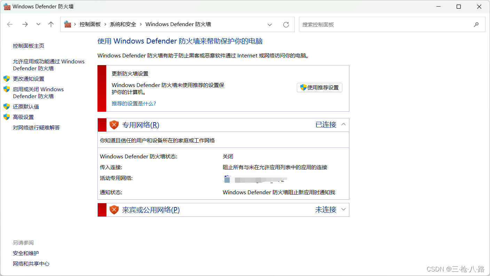Click the 活动专用网络: label

pyautogui.click(x=116, y=178)
